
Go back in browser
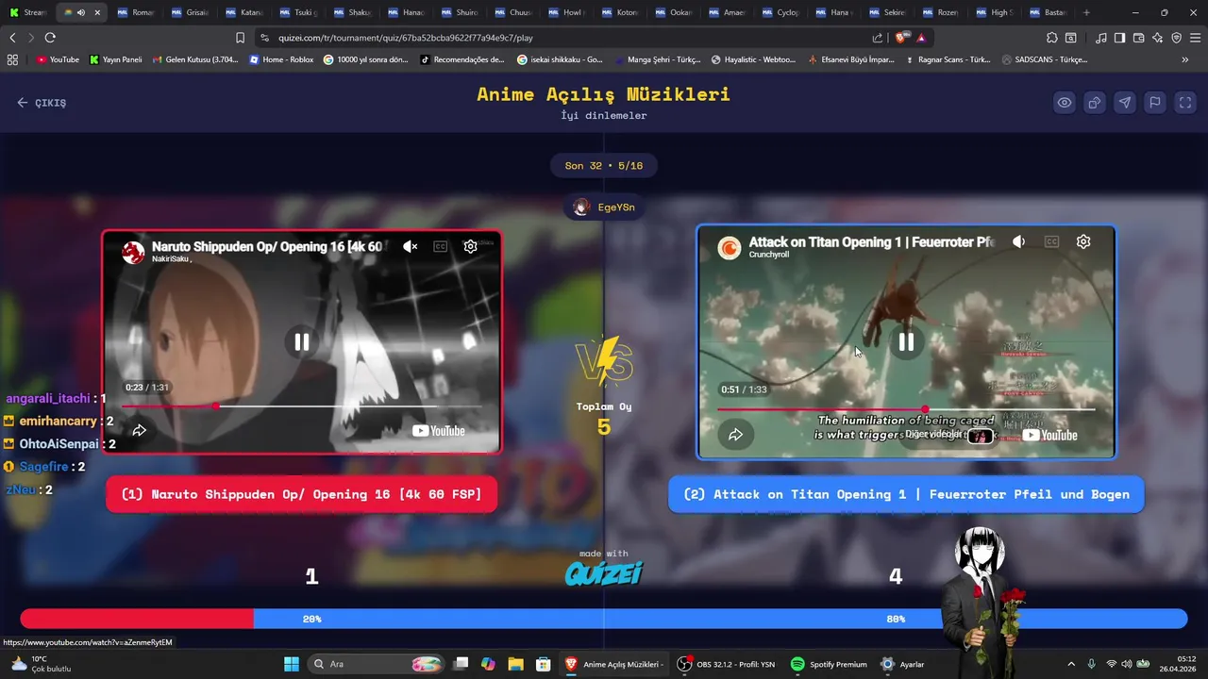pyautogui.click(x=12, y=38)
